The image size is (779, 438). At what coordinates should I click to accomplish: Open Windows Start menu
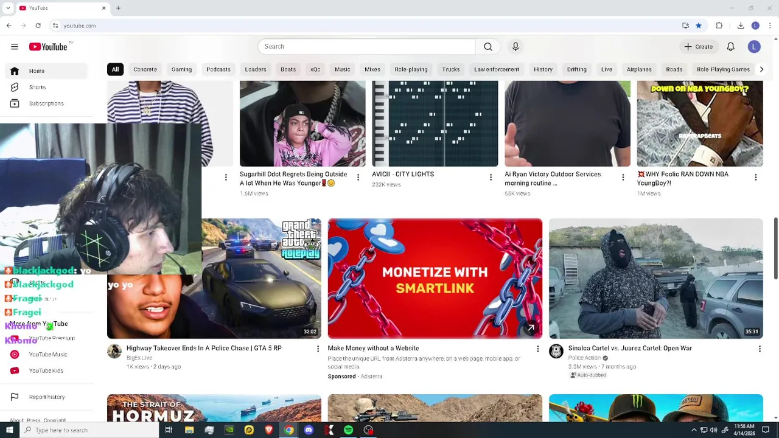point(9,430)
